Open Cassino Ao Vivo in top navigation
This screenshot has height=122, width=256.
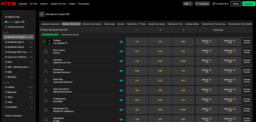[x=58, y=4]
